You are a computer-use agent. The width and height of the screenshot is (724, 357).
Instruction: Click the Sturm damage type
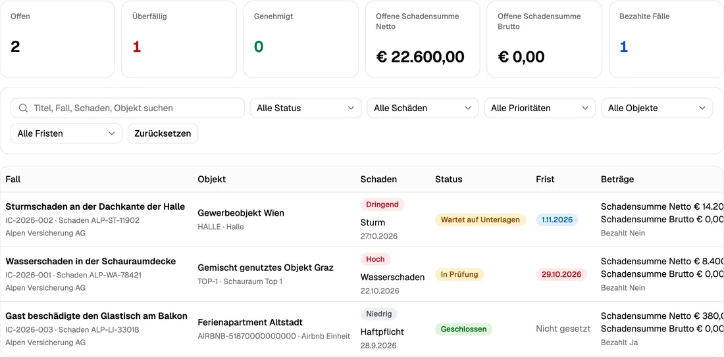pos(373,222)
